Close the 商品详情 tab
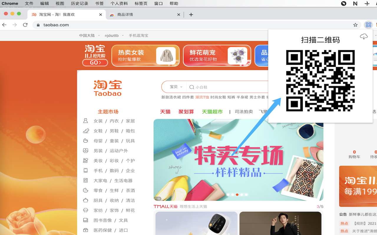The width and height of the screenshot is (377, 235). point(178,14)
